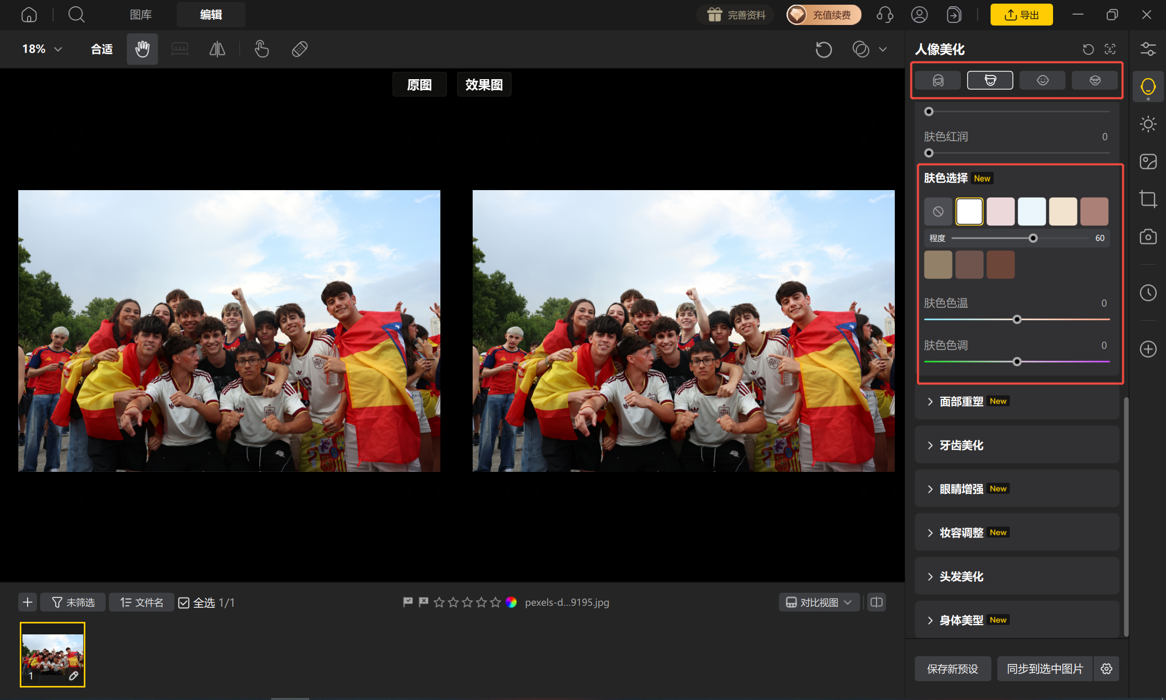Select the second portrait tab icon
The image size is (1166, 700).
click(990, 80)
